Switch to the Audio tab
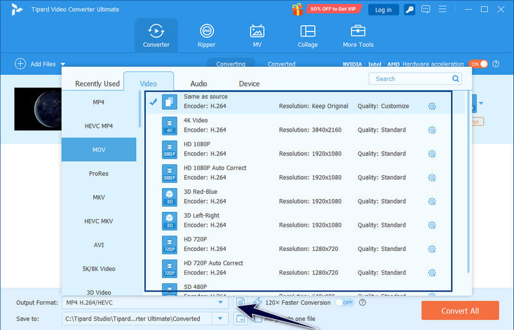 click(199, 83)
